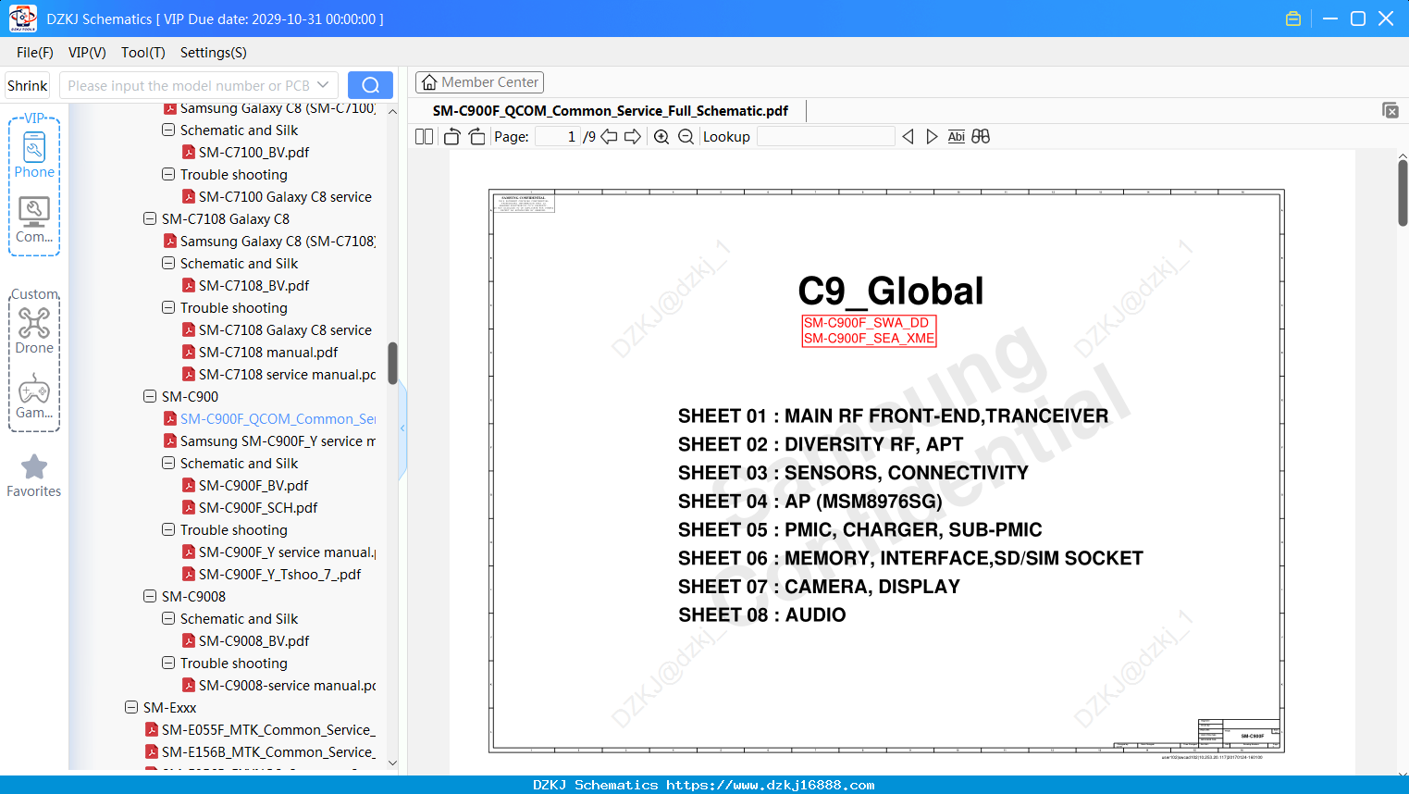Click the Shrink button

28,85
